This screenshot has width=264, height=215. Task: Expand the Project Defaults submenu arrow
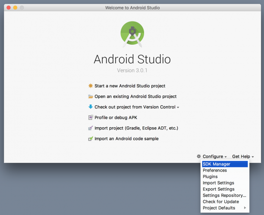tap(245, 208)
